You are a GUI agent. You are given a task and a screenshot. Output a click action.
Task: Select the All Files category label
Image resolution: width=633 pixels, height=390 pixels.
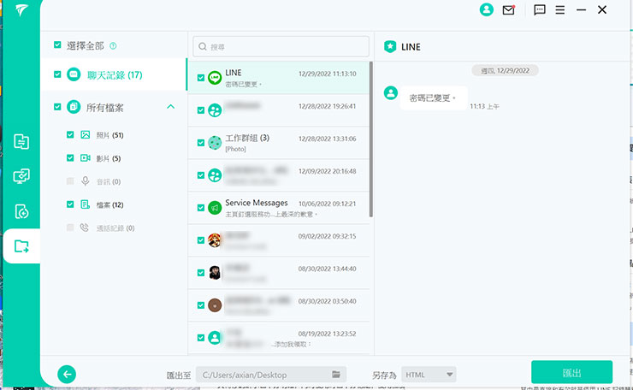coord(105,108)
